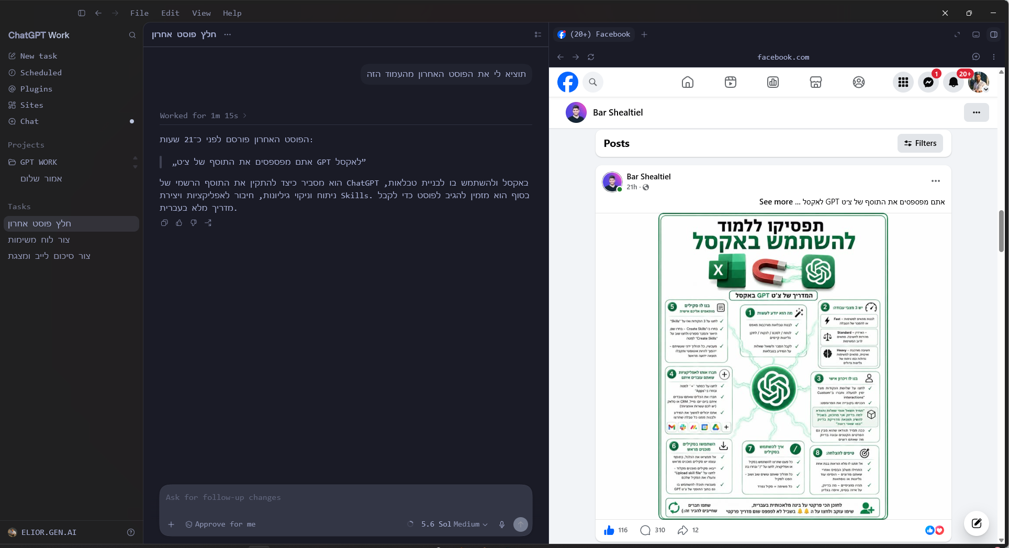Click the back arrow in title bar

tap(98, 13)
